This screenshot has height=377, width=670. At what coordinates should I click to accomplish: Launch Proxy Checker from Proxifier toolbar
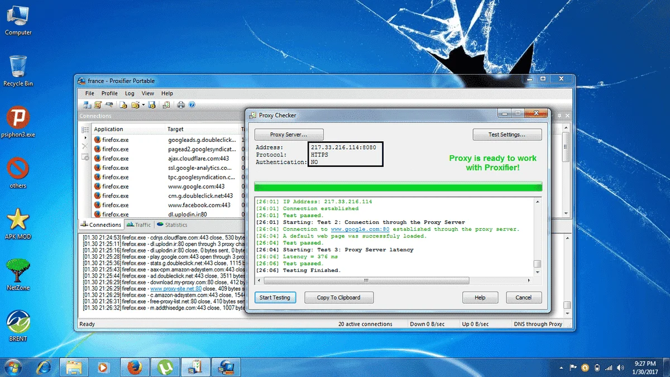(x=166, y=104)
